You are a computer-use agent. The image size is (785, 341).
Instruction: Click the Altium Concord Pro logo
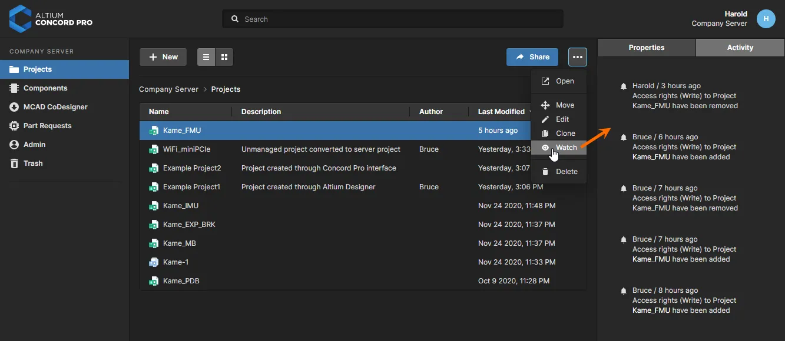(x=51, y=19)
